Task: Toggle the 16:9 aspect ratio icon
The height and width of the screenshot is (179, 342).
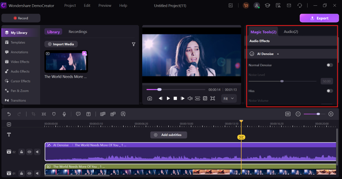Action: click(197, 98)
